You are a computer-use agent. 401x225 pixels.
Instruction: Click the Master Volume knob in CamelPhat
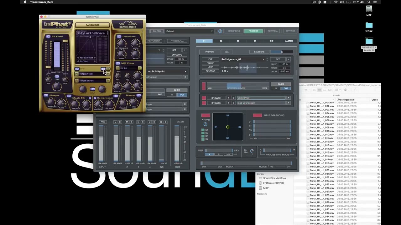tap(123, 103)
